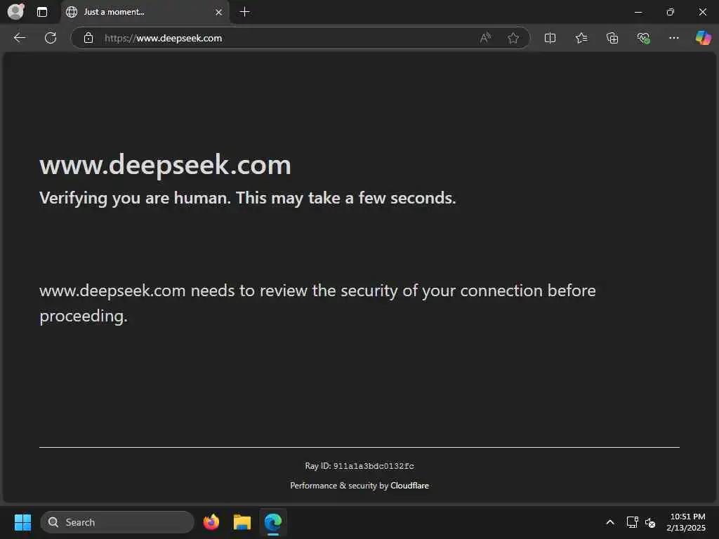
Task: Open the tab actions menu icon
Action: (41, 12)
